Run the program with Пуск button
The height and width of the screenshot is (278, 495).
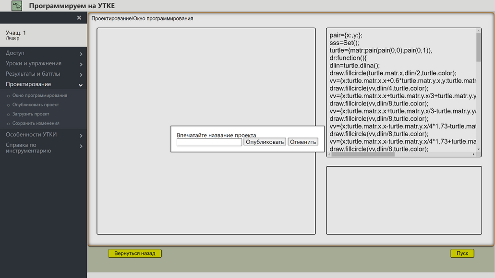pyautogui.click(x=462, y=254)
